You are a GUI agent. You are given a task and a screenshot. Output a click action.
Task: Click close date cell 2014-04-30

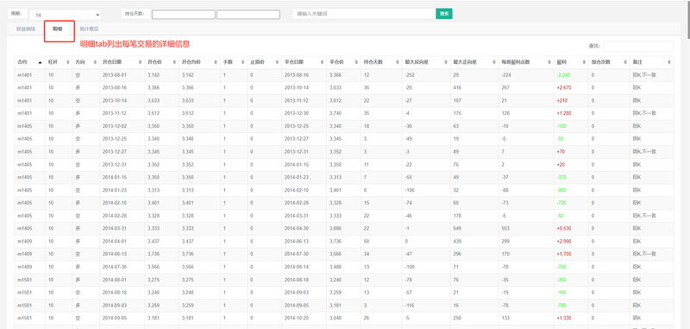[297, 228]
